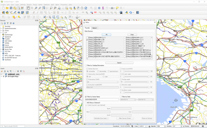The image size is (207, 128).
Task: Expand the Vector Tiles node
Action: 1,49
